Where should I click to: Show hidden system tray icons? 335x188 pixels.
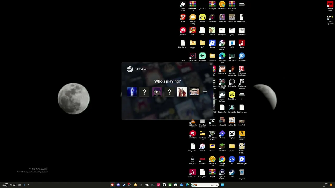(x=28, y=185)
